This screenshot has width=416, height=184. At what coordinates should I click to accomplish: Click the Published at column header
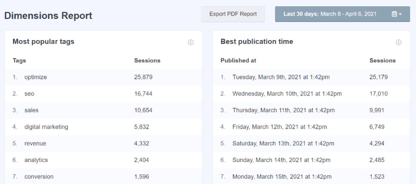point(238,60)
